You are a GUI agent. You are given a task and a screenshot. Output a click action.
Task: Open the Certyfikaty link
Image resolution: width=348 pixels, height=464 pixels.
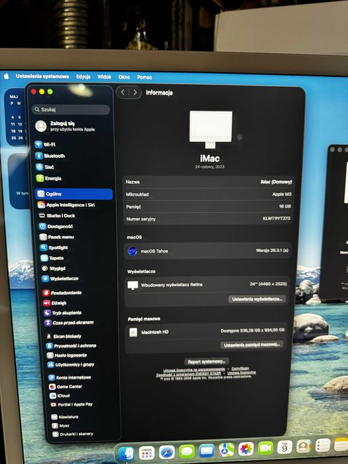(240, 369)
